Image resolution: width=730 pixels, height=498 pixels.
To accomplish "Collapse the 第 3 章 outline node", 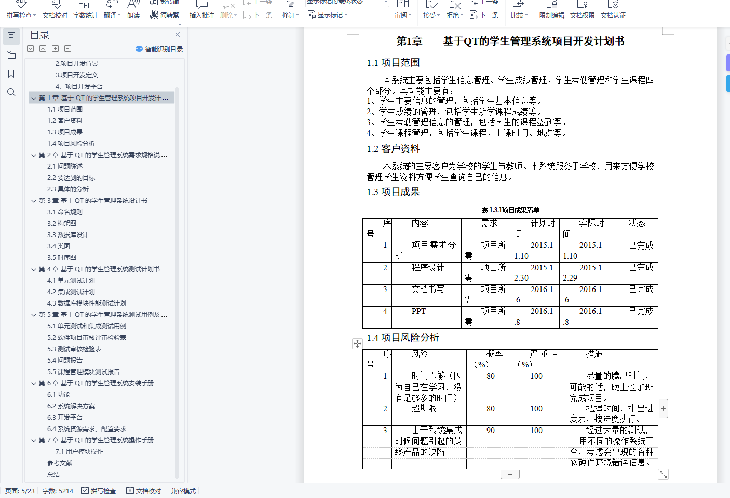I will (34, 201).
